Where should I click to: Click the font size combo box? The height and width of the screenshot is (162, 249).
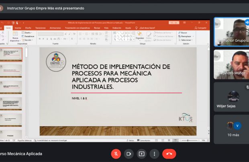click(x=60, y=34)
